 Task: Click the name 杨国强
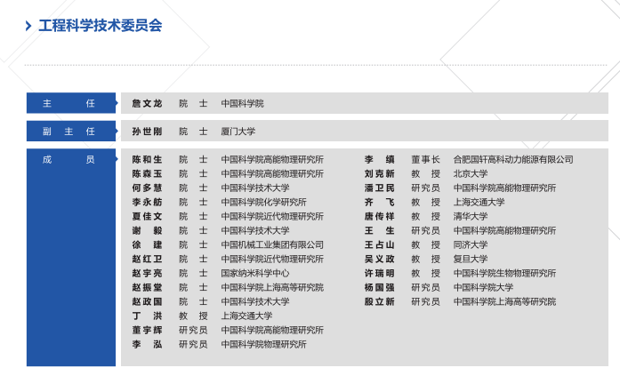[x=380, y=288]
